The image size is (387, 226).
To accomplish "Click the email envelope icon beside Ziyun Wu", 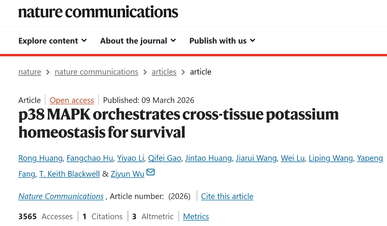I will tap(151, 172).
